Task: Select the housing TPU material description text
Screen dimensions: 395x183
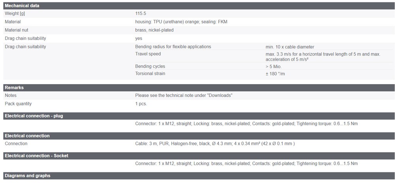Action: [181, 22]
